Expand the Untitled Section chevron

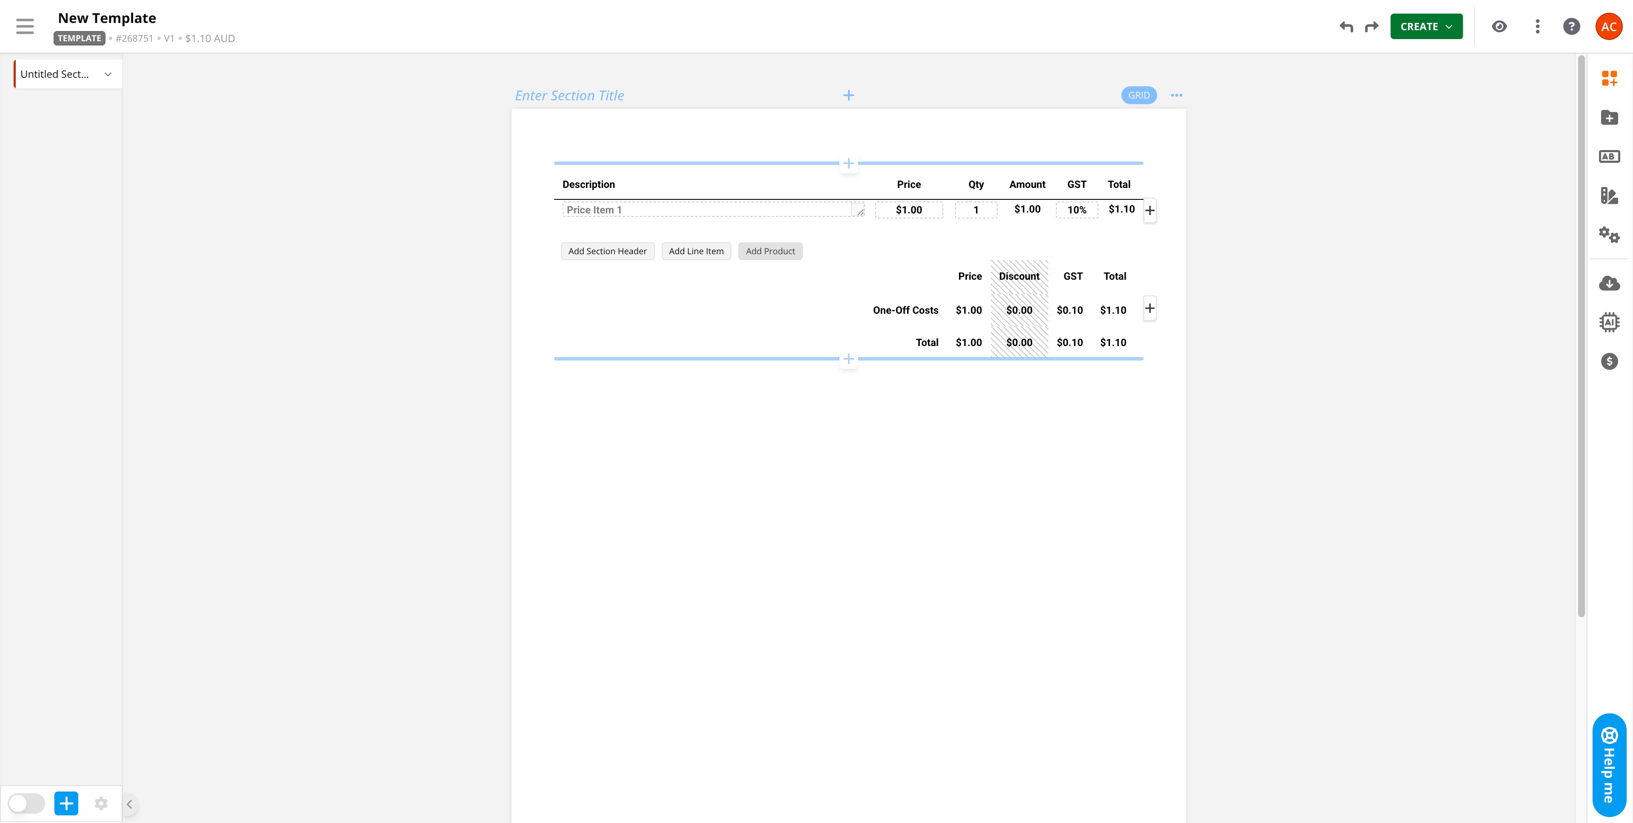(108, 74)
